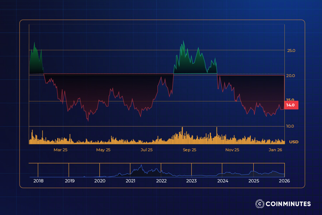Click the May 25 date label

[x=103, y=150]
